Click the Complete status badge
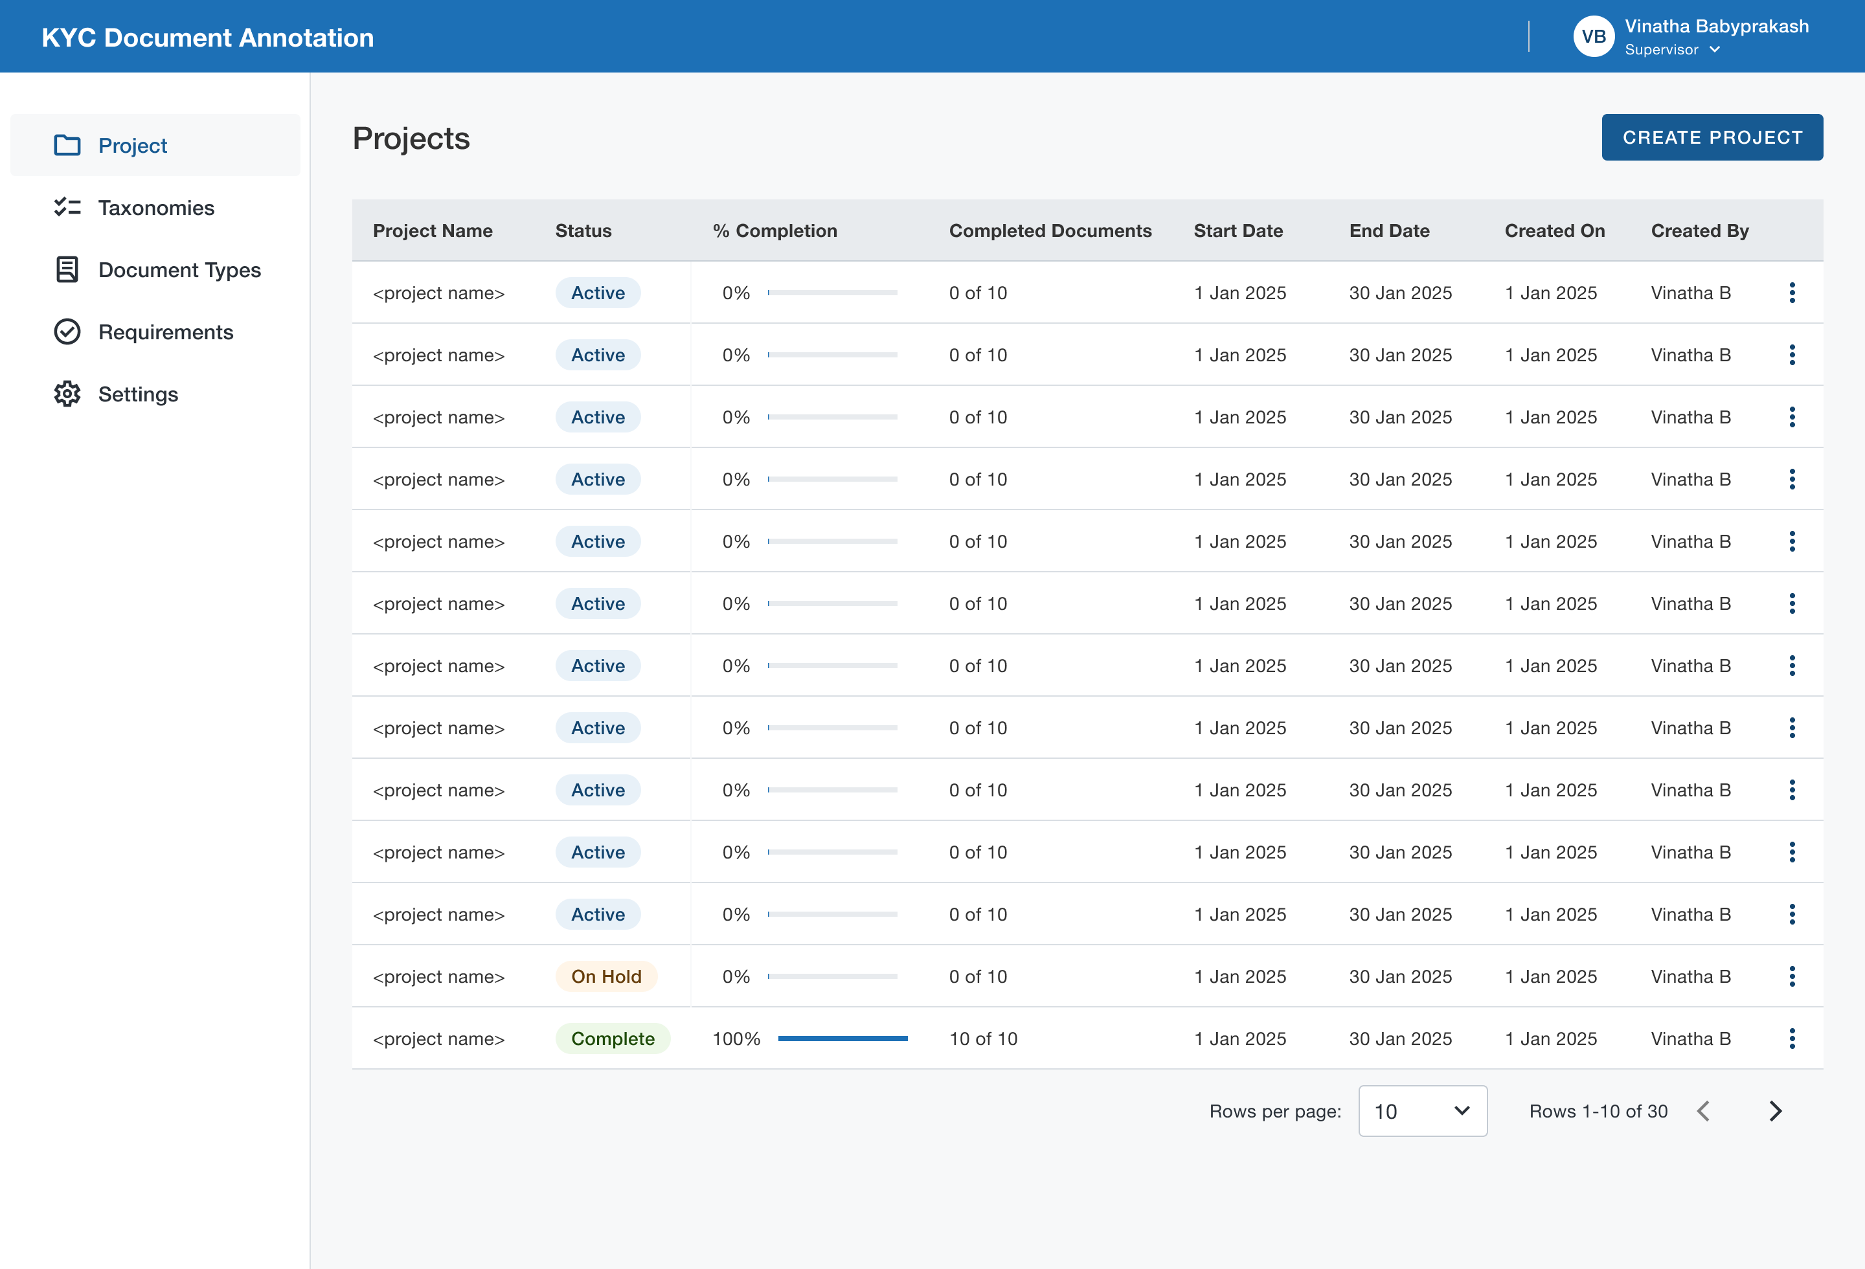The width and height of the screenshot is (1865, 1269). pos(613,1038)
